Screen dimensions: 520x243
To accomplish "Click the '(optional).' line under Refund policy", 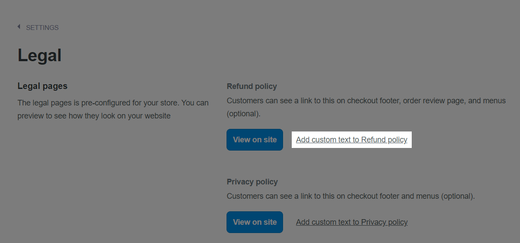I will [244, 114].
